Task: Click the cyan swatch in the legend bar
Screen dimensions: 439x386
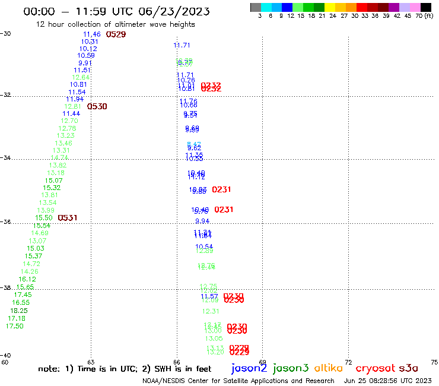Action: click(266, 7)
